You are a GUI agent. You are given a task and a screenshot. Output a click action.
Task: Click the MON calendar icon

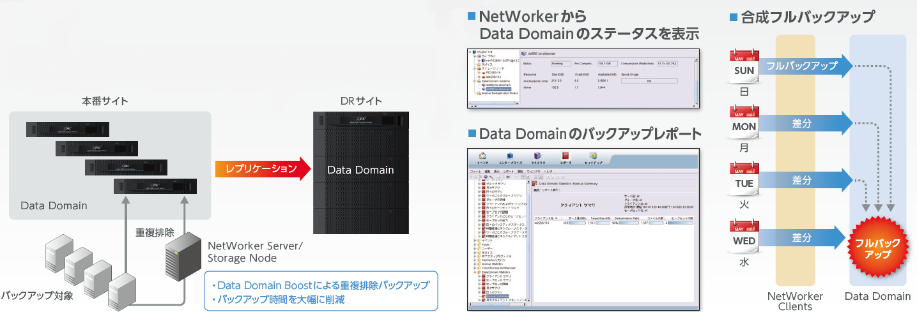point(744,122)
